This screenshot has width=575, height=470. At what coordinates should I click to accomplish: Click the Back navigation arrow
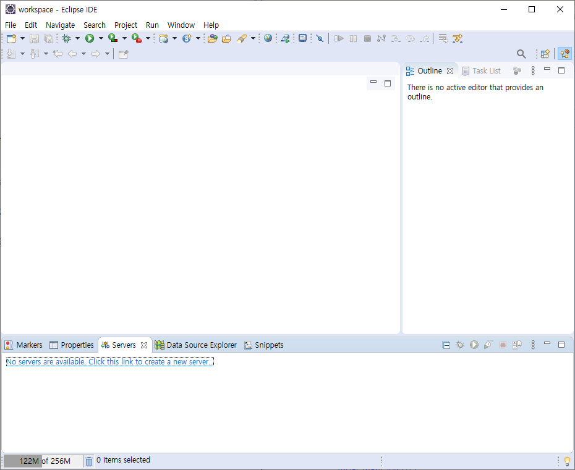[72, 54]
